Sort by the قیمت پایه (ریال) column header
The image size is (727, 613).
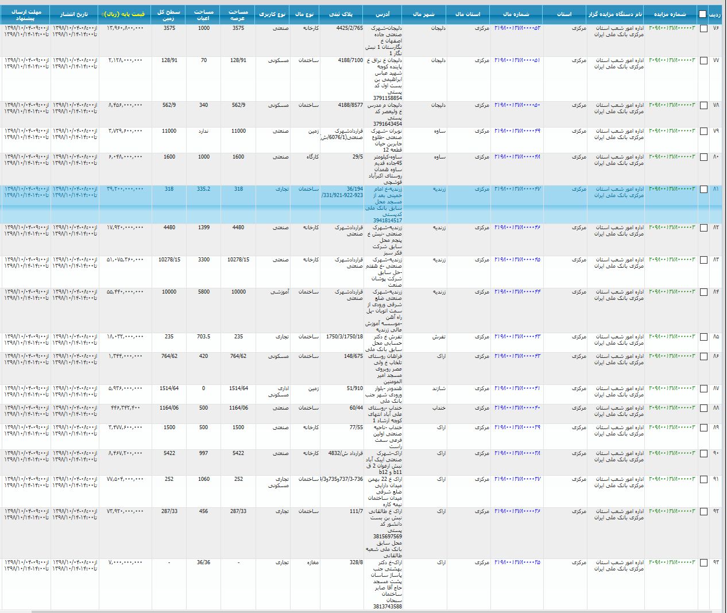coord(124,14)
